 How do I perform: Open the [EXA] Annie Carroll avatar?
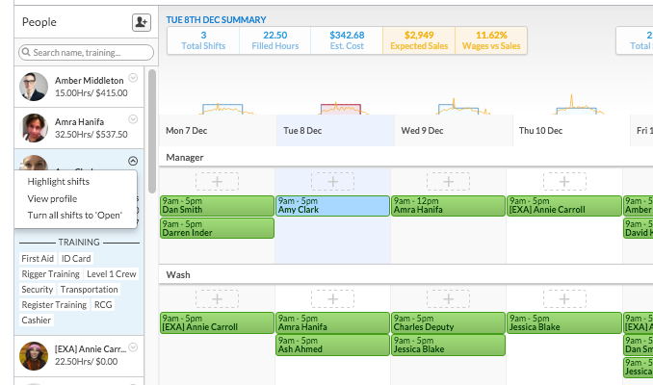(x=34, y=356)
